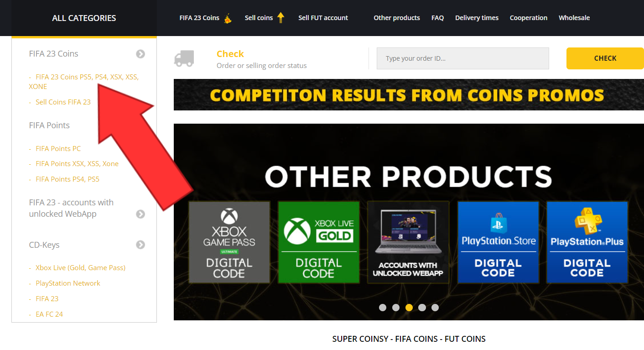Expand the accounts with unlocked WebApp arrow

(140, 214)
